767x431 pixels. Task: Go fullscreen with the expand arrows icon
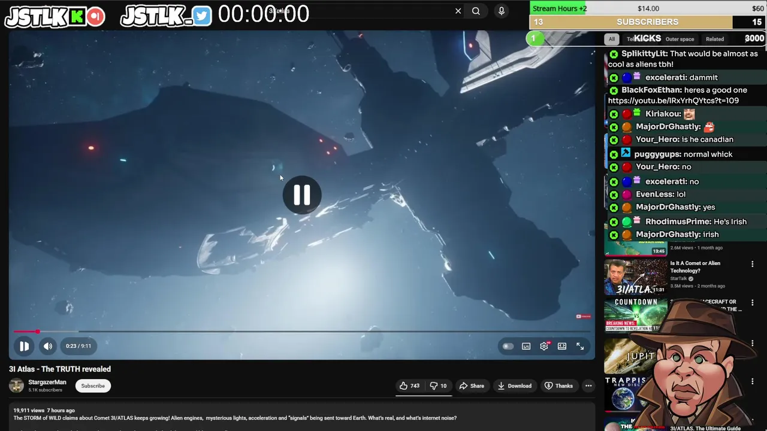tap(580, 346)
